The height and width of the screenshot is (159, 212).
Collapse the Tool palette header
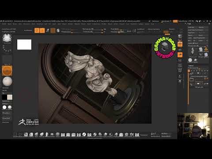pyautogui.click(x=189, y=24)
